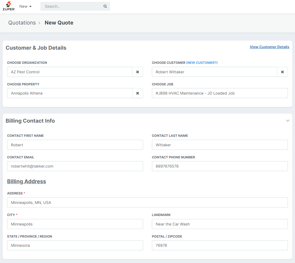Click into the top search box
295x263 pixels.
coord(72,6)
